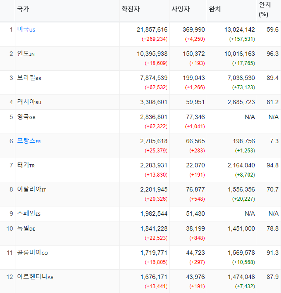Click the 확진자 column header
Screen dimensions: 281x293
(x=130, y=9)
